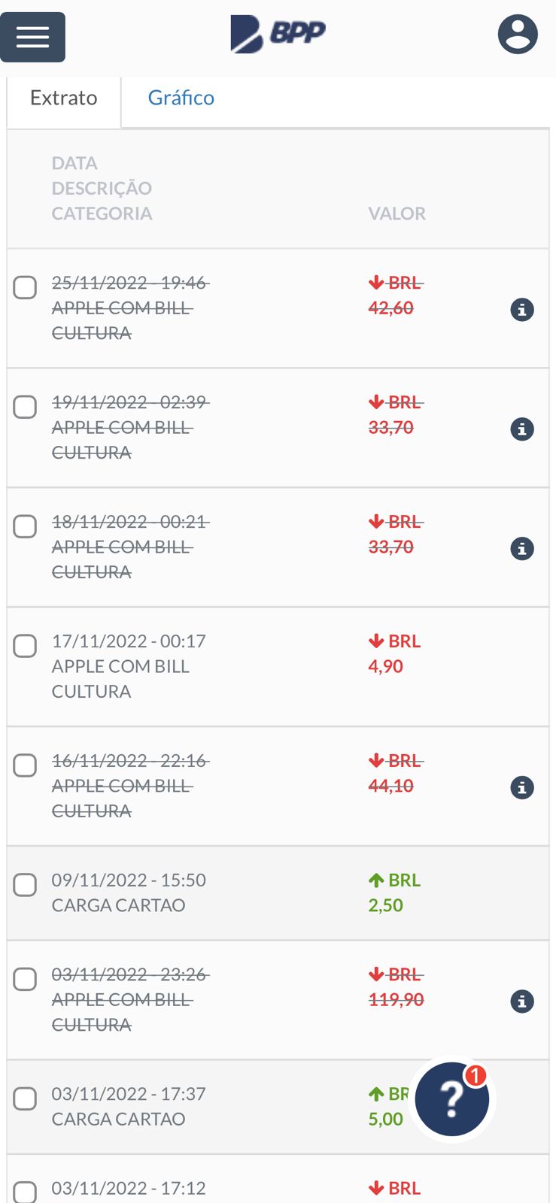Show info for the 119,90 transaction

[x=522, y=1001]
